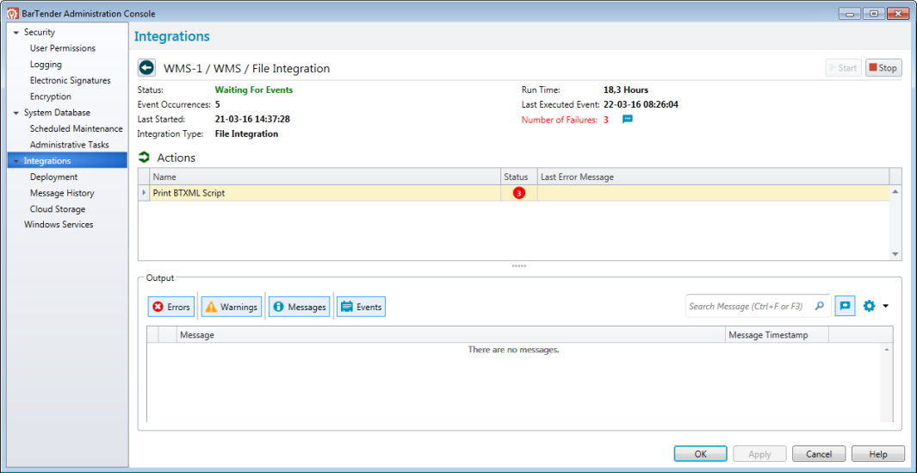
Task: Select the Print BTXML Script row
Action: [513, 193]
